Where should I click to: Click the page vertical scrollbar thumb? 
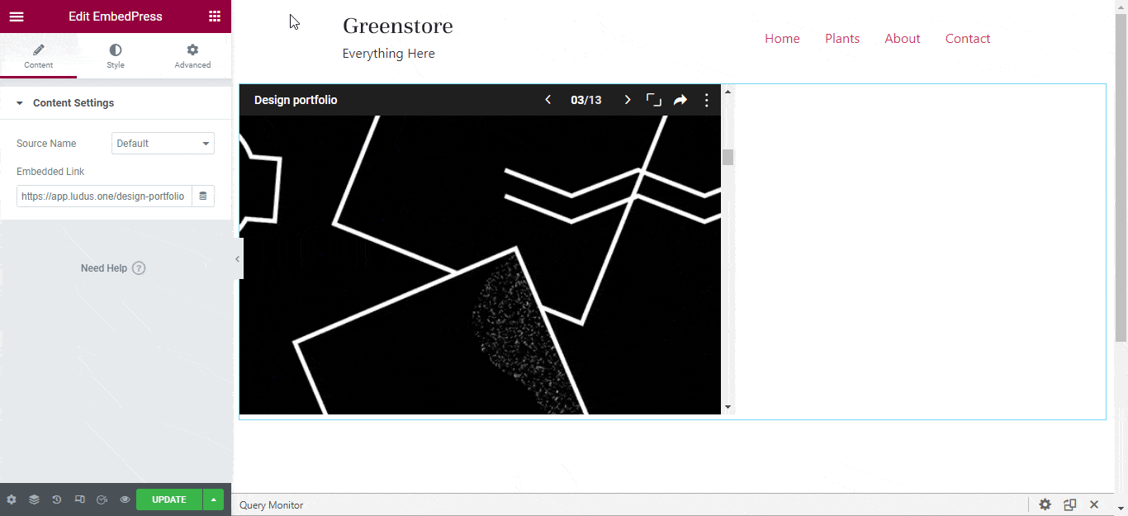tap(1121, 178)
